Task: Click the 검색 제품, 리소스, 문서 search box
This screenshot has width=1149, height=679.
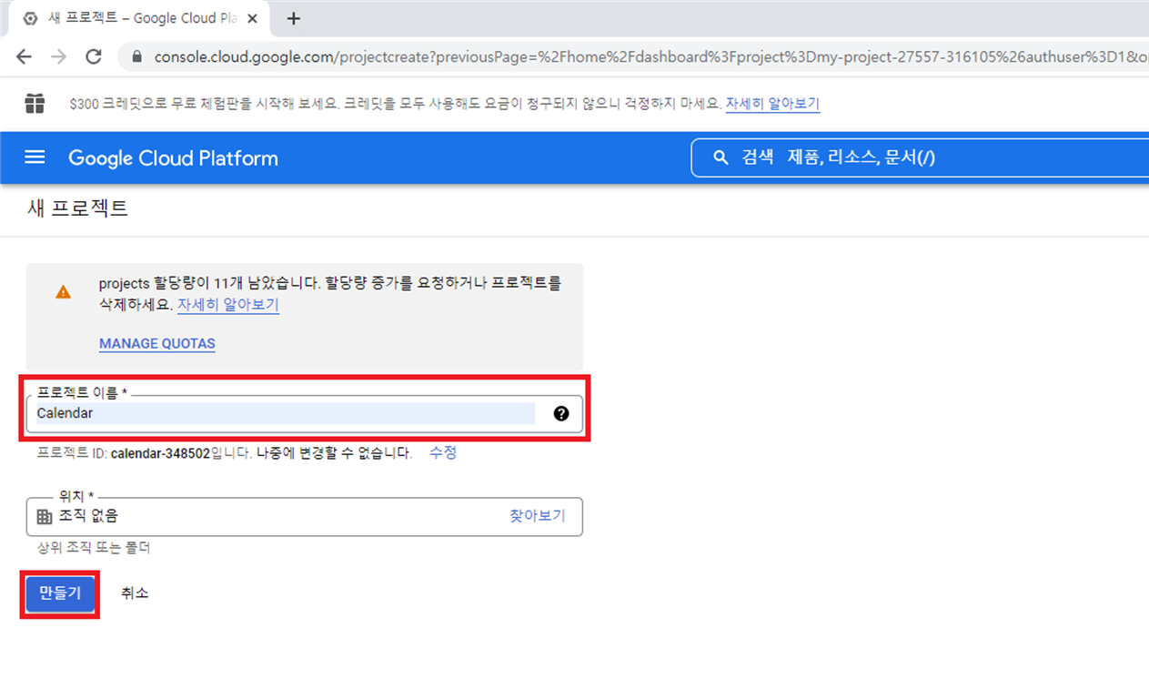Action: [x=919, y=157]
